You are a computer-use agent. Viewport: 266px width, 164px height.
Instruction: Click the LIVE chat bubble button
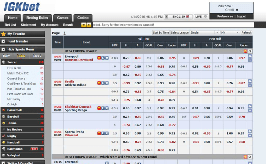pos(201,17)
